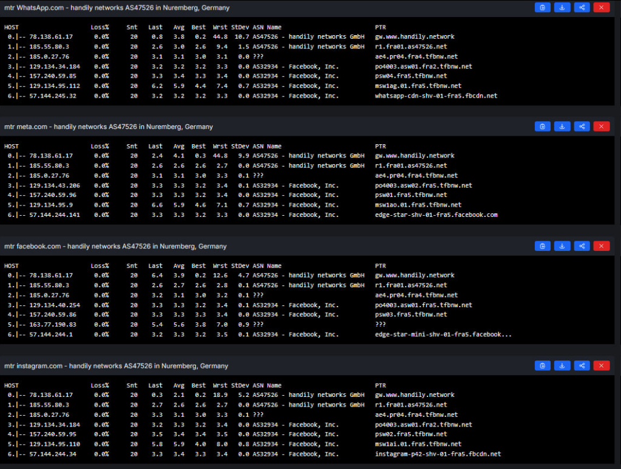Share the WhatsApp.com mtr result
The width and height of the screenshot is (621, 469).
582,7
